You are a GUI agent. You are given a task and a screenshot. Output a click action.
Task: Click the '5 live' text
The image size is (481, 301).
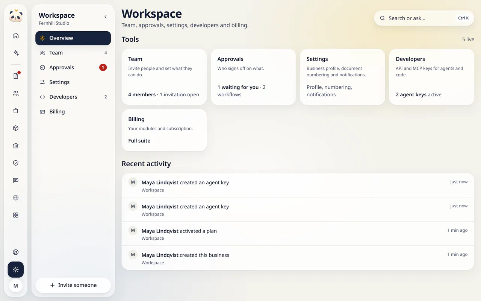coord(468,40)
